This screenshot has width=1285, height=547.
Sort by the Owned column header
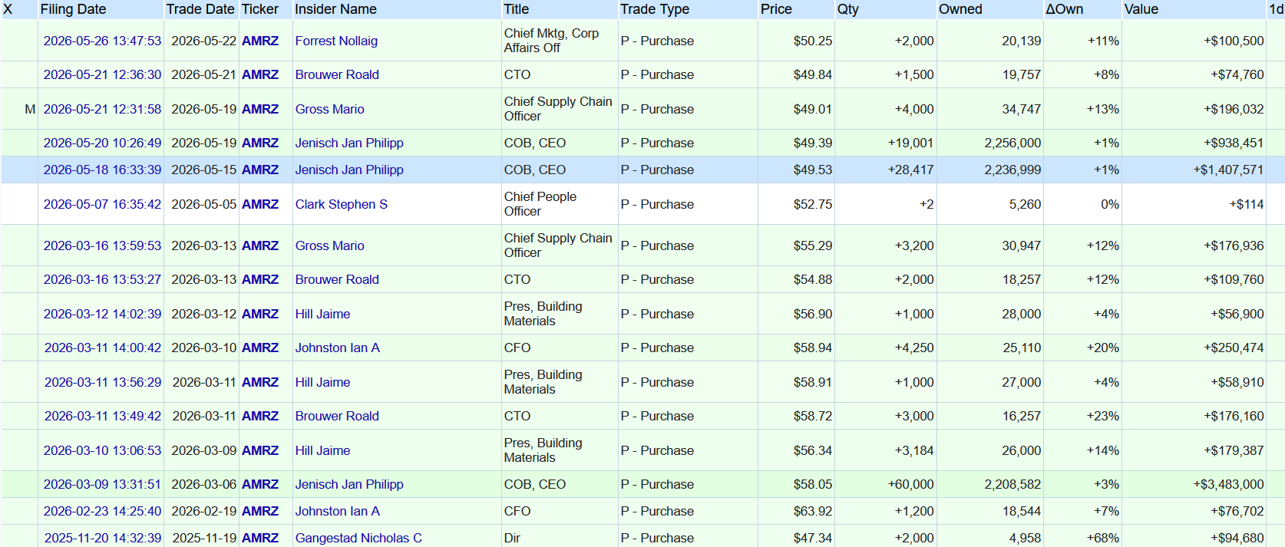[960, 9]
